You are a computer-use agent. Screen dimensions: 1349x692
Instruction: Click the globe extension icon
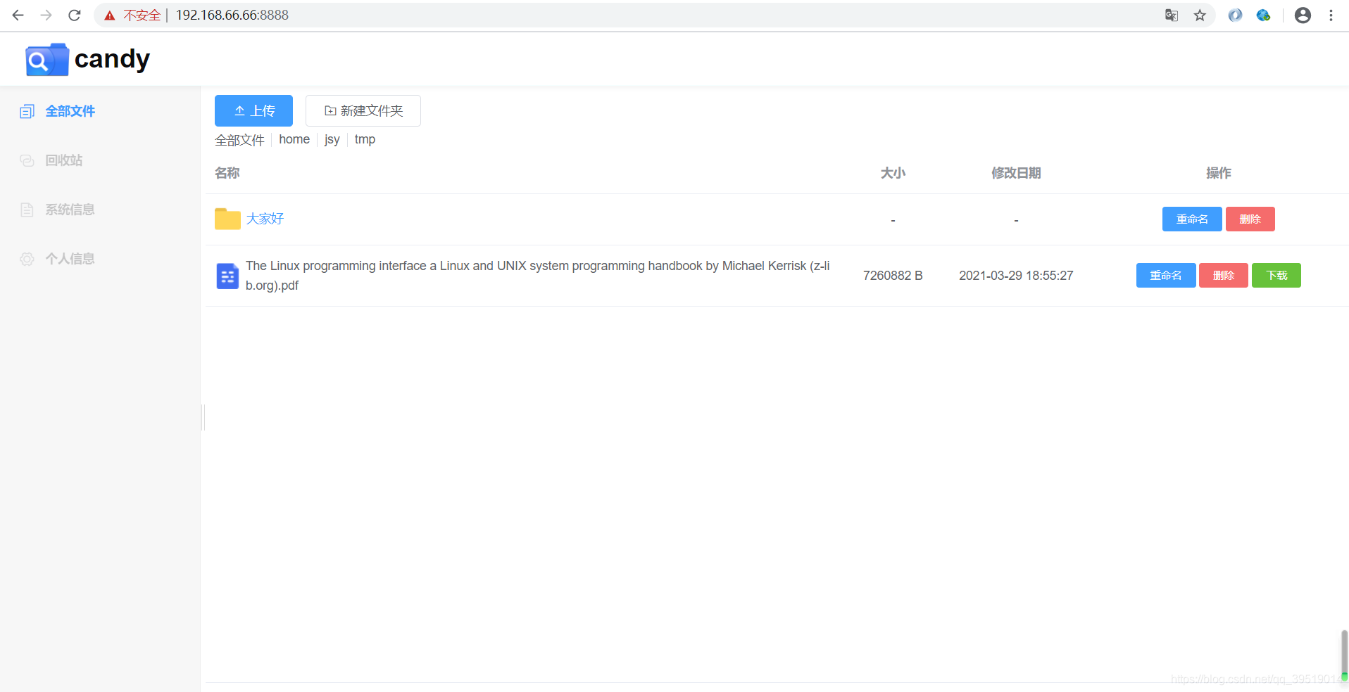pos(1263,15)
